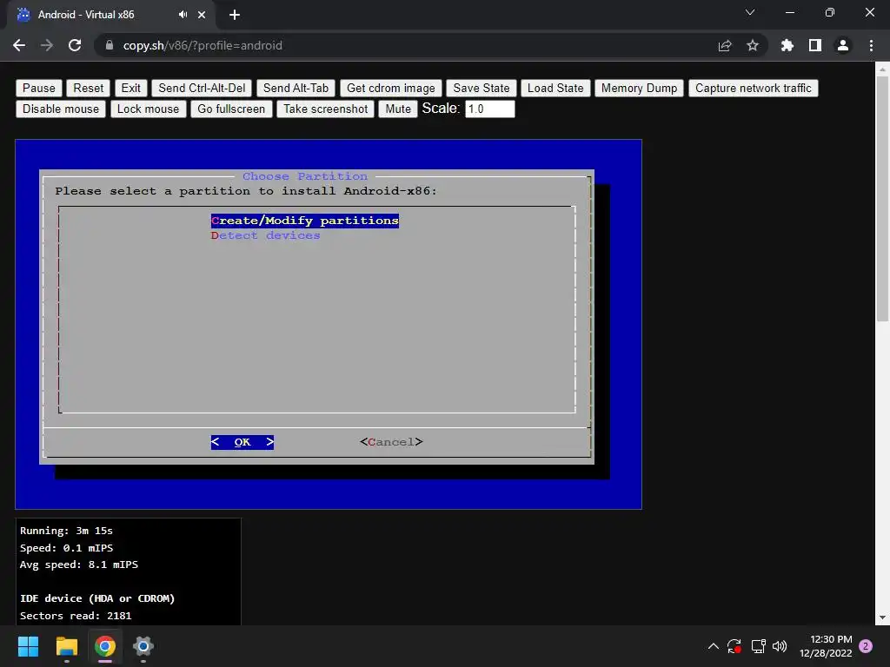Screen dimensions: 890x667
Task: Open clock and date 12:30 PM
Action: coord(826,646)
